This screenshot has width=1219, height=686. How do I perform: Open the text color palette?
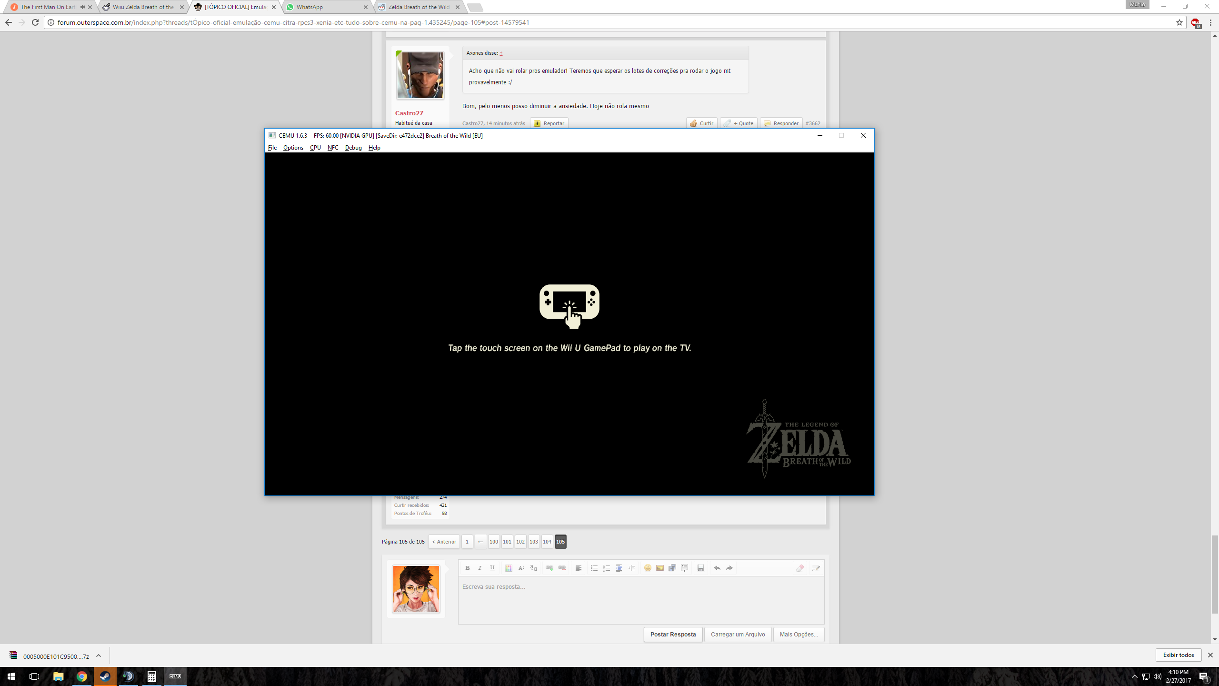(x=509, y=568)
